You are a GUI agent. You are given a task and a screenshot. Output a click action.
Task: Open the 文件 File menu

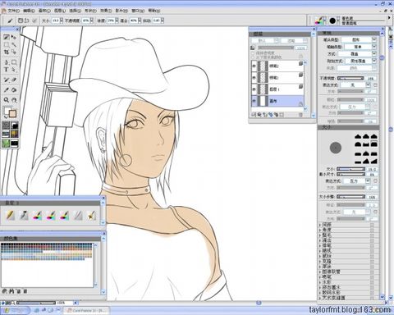13,11
